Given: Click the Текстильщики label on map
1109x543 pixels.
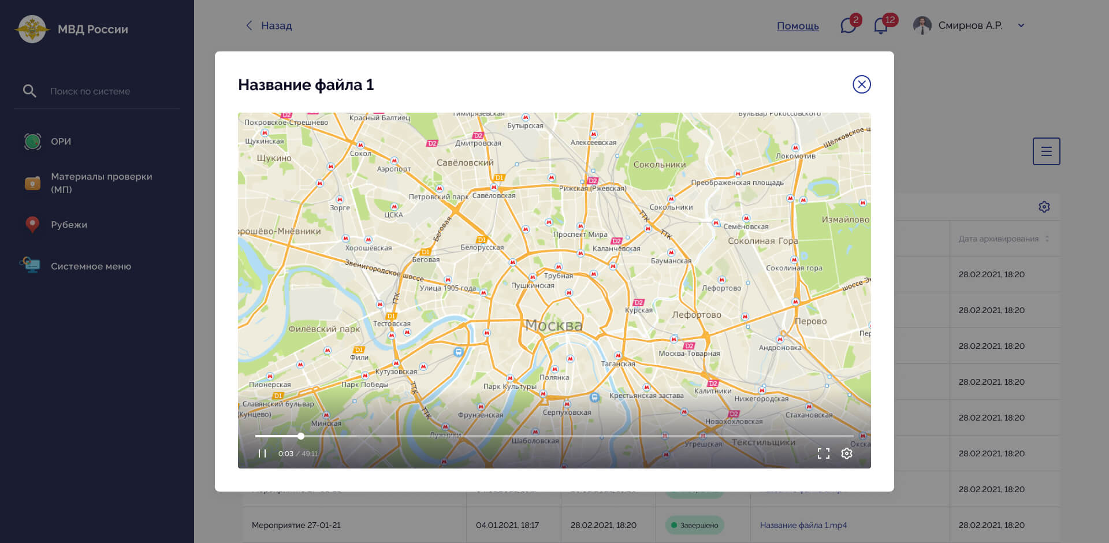Looking at the screenshot, I should (764, 442).
